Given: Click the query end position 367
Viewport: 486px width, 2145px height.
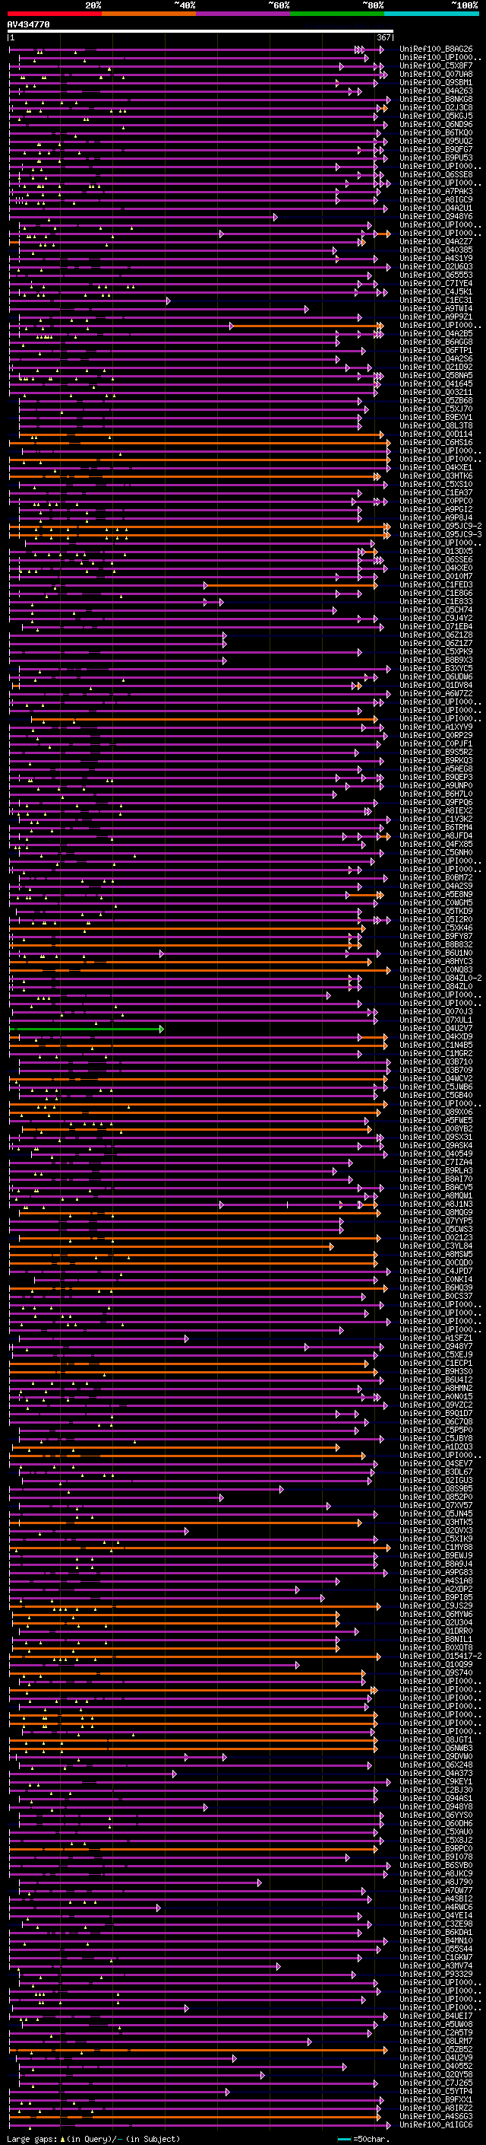Looking at the screenshot, I should point(383,37).
